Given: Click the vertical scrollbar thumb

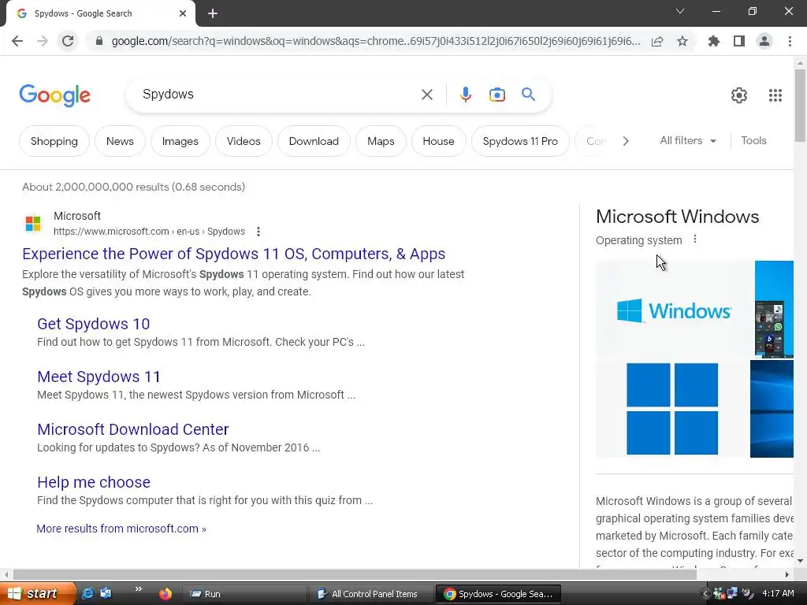Looking at the screenshot, I should [800, 105].
